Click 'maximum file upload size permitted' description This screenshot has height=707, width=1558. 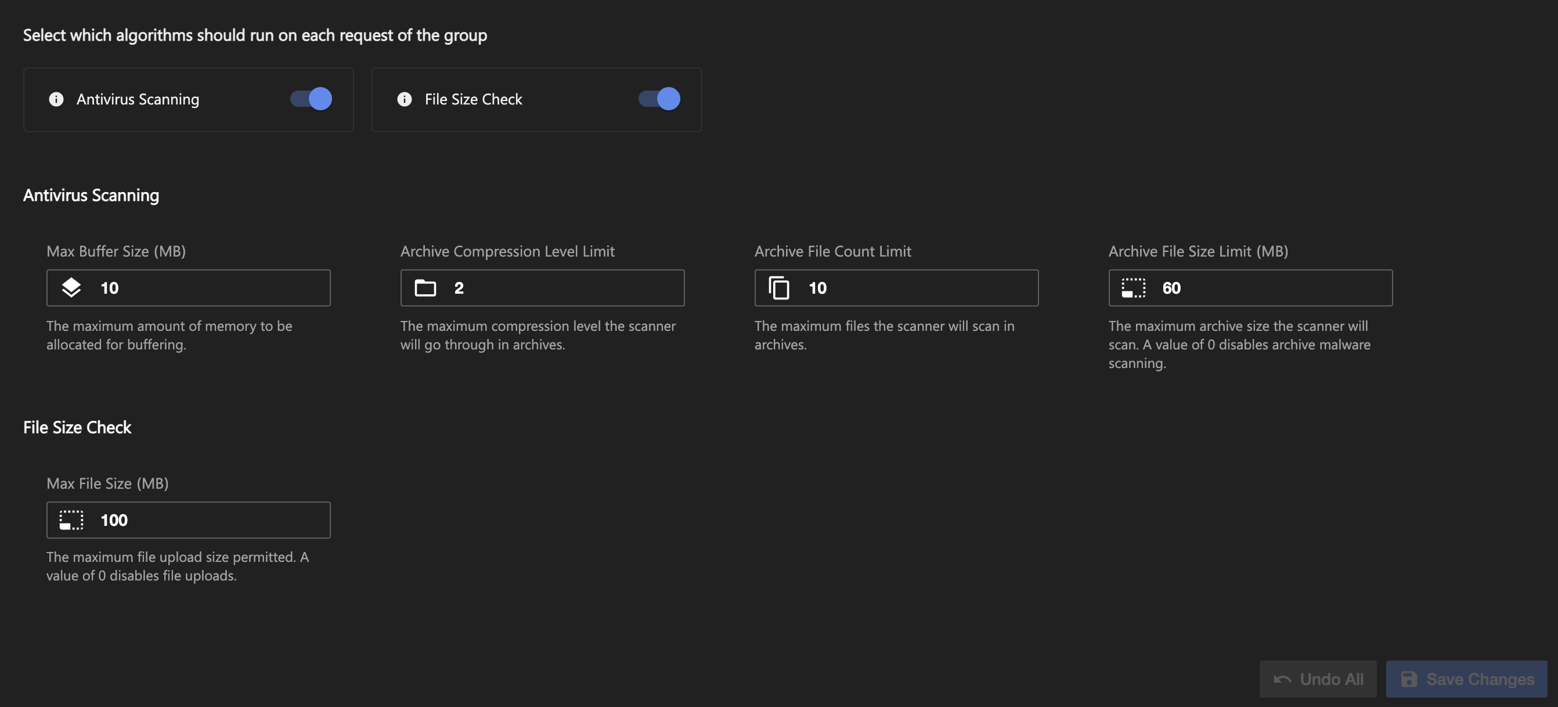point(177,567)
